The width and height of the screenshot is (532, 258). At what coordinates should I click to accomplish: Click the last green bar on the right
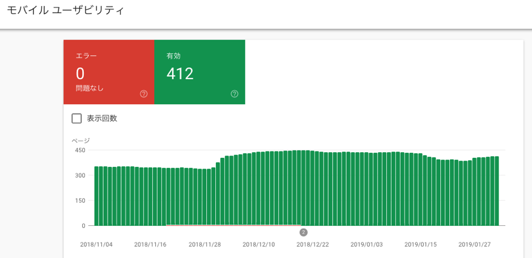[x=497, y=191]
